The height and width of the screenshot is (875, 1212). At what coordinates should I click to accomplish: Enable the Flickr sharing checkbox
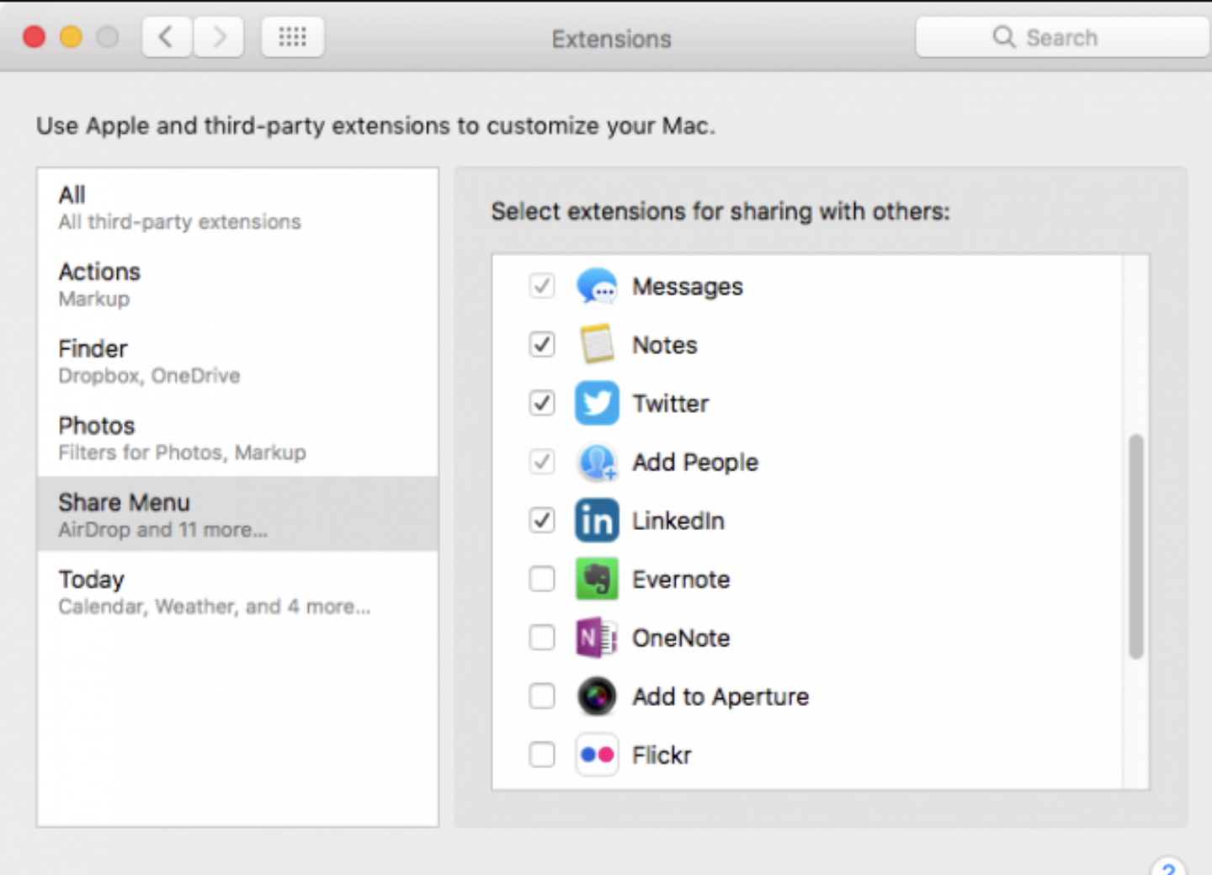click(542, 755)
